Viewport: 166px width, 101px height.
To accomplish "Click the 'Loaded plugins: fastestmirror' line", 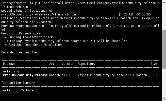I will (27, 11).
